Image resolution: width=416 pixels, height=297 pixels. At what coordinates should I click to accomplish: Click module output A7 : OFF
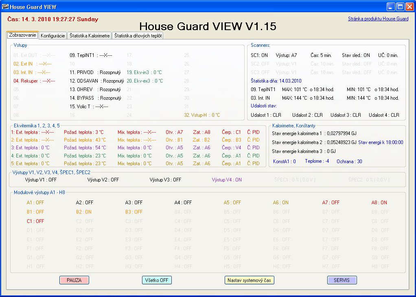[331, 203]
